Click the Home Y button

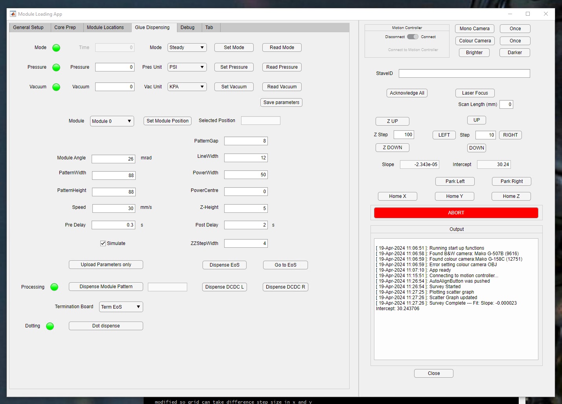point(455,196)
